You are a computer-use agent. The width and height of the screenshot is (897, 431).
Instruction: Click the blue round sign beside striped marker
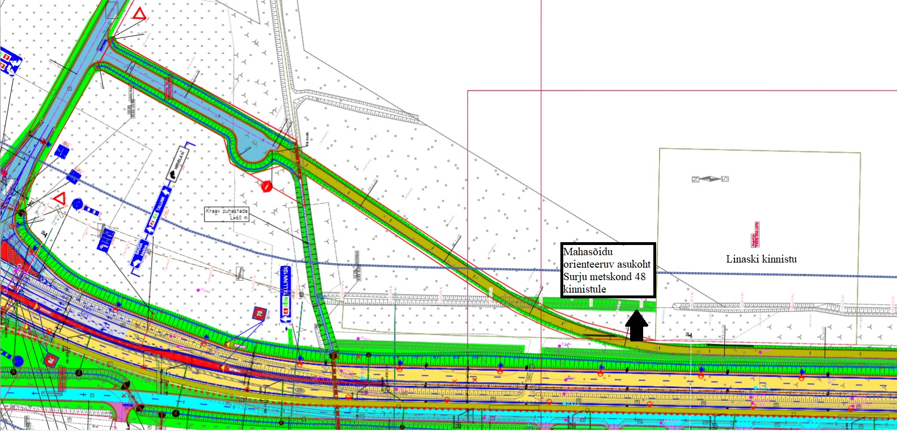pos(78,204)
